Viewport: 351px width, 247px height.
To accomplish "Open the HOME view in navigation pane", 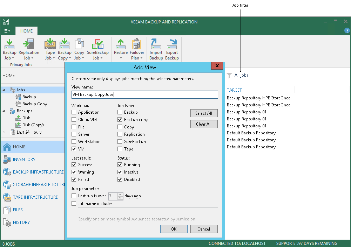I will [33, 147].
